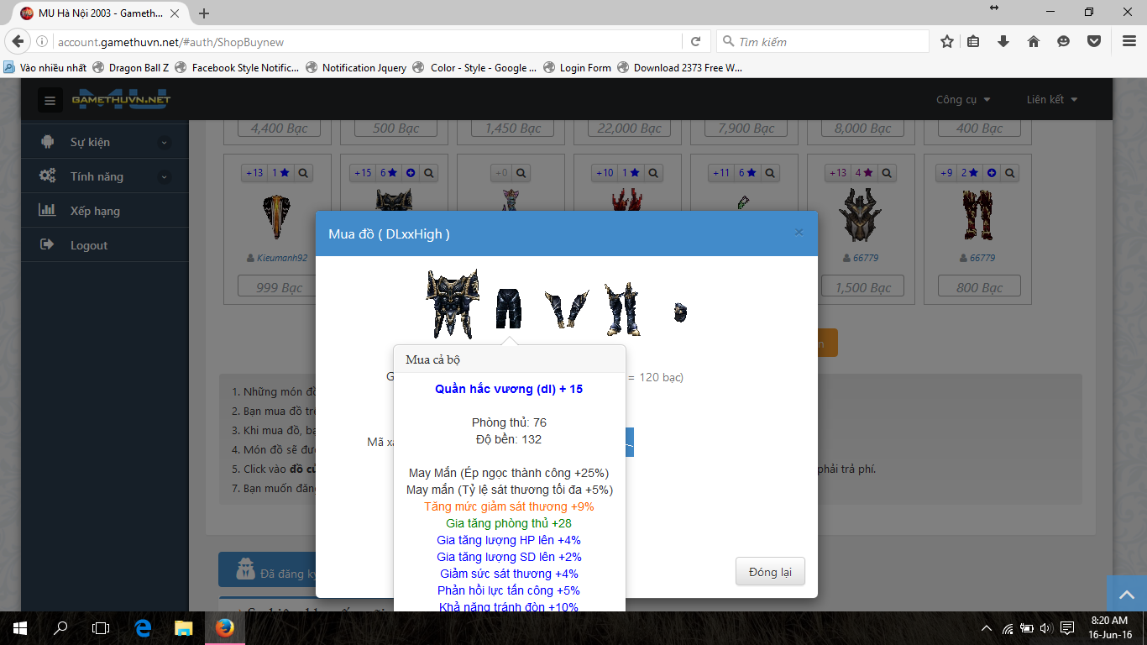The width and height of the screenshot is (1147, 645).
Task: Click the GameThuVN MU logo
Action: coord(121,99)
